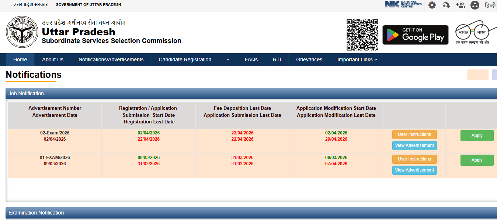Click Apply for 02-Exam/2026
Image resolution: width=497 pixels, height=220 pixels.
pos(477,136)
